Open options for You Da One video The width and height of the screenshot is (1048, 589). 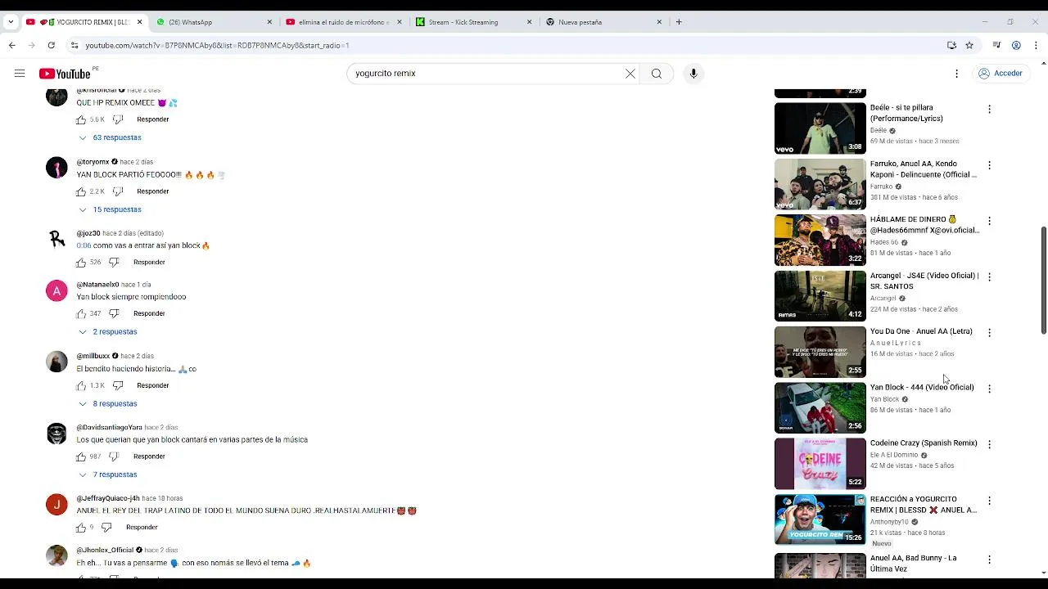(989, 333)
